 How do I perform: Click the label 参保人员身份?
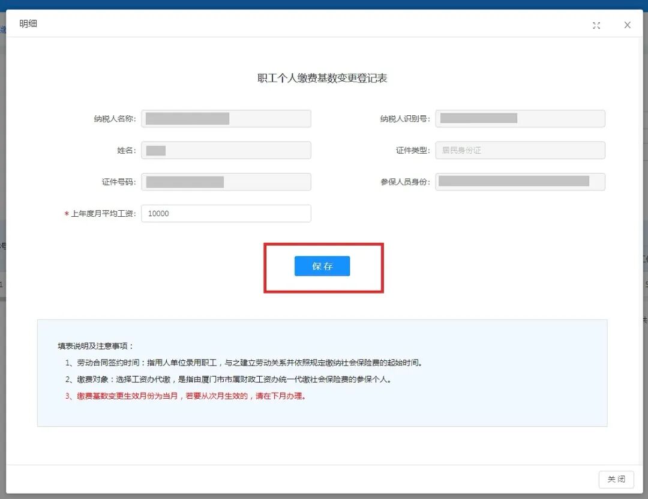point(405,182)
